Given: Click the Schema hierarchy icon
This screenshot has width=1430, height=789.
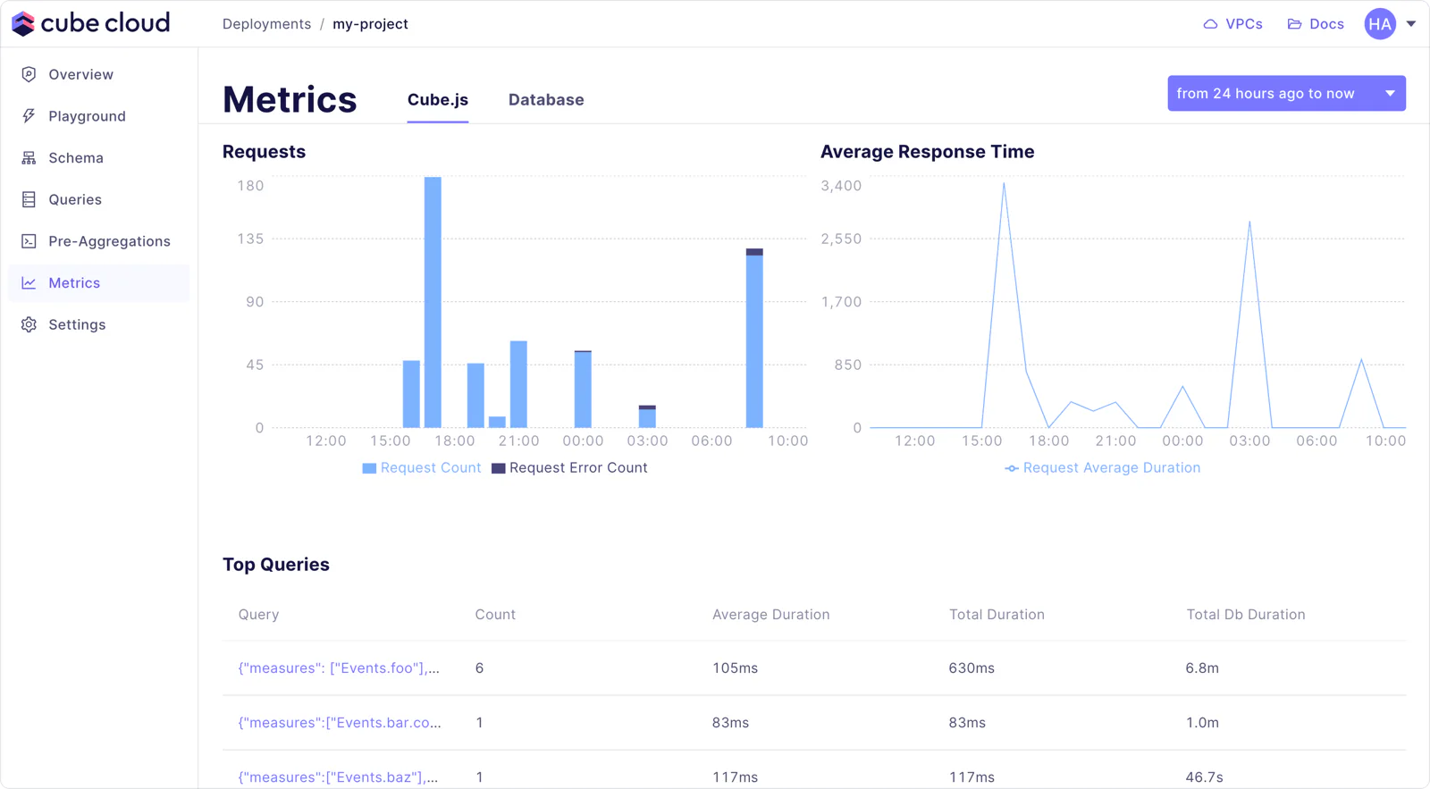Looking at the screenshot, I should click(29, 158).
